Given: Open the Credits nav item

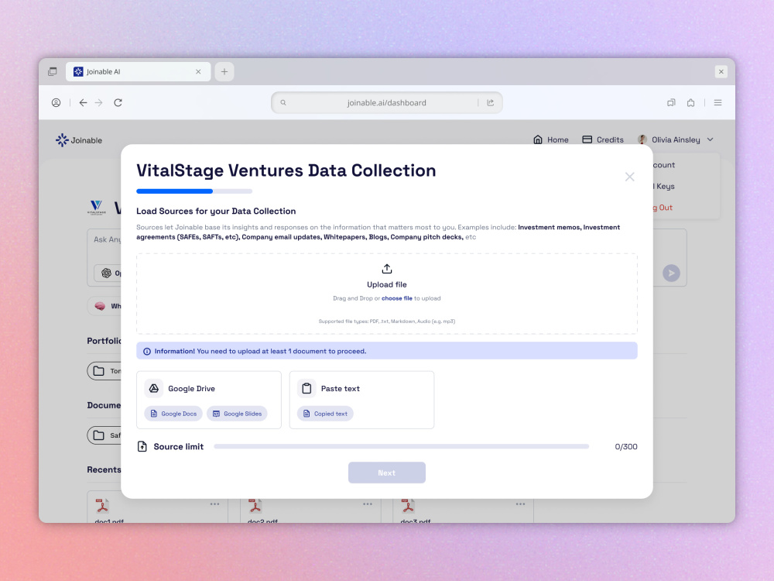Looking at the screenshot, I should pyautogui.click(x=603, y=139).
